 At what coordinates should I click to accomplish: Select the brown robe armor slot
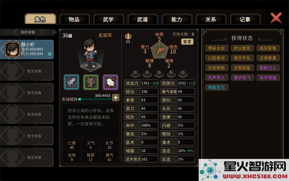[x=91, y=82]
